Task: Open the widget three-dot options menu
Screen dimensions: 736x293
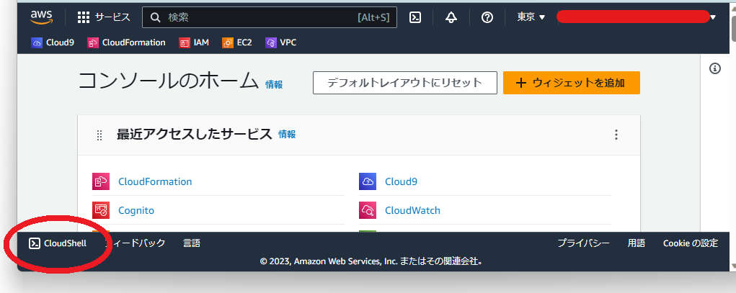Action: [x=616, y=135]
